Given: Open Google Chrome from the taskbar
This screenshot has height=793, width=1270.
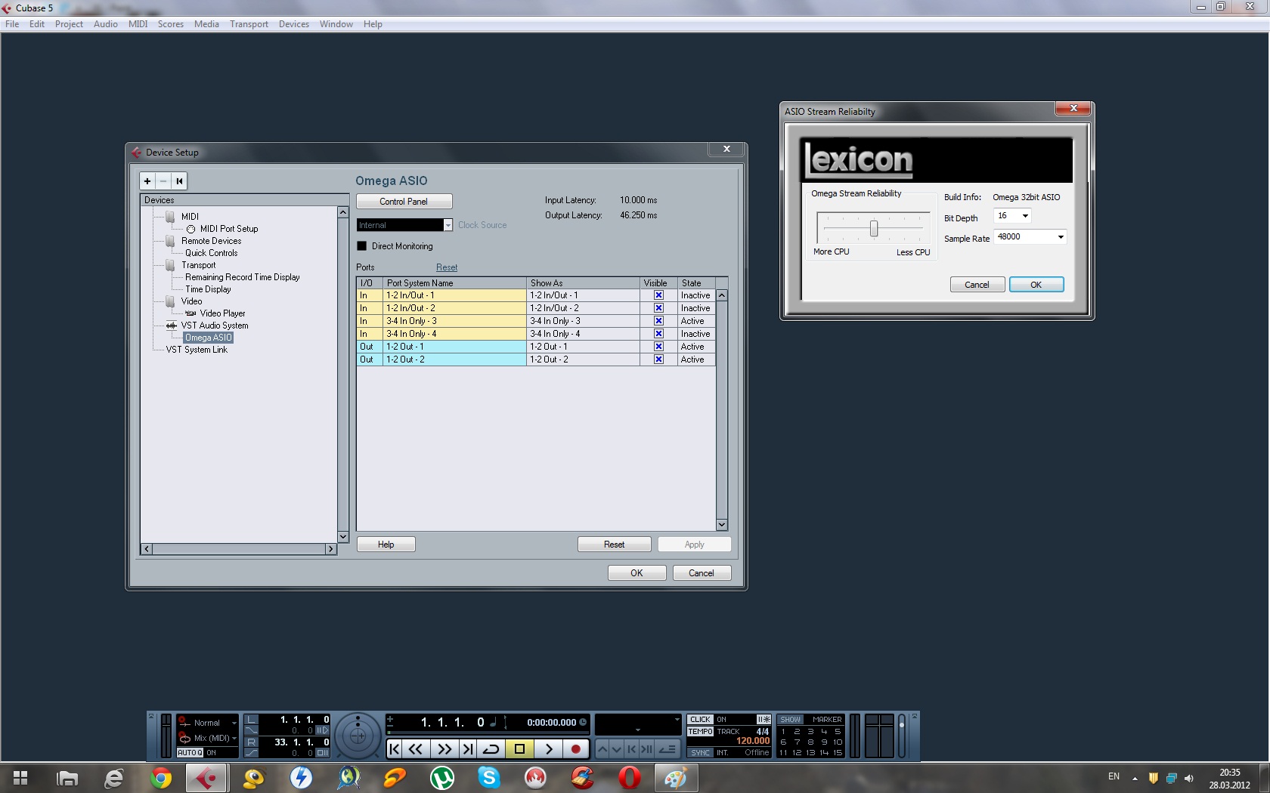Looking at the screenshot, I should (x=160, y=778).
